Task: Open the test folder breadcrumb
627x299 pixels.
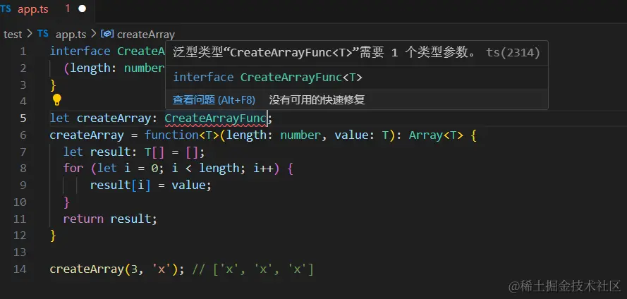Action: click(13, 35)
